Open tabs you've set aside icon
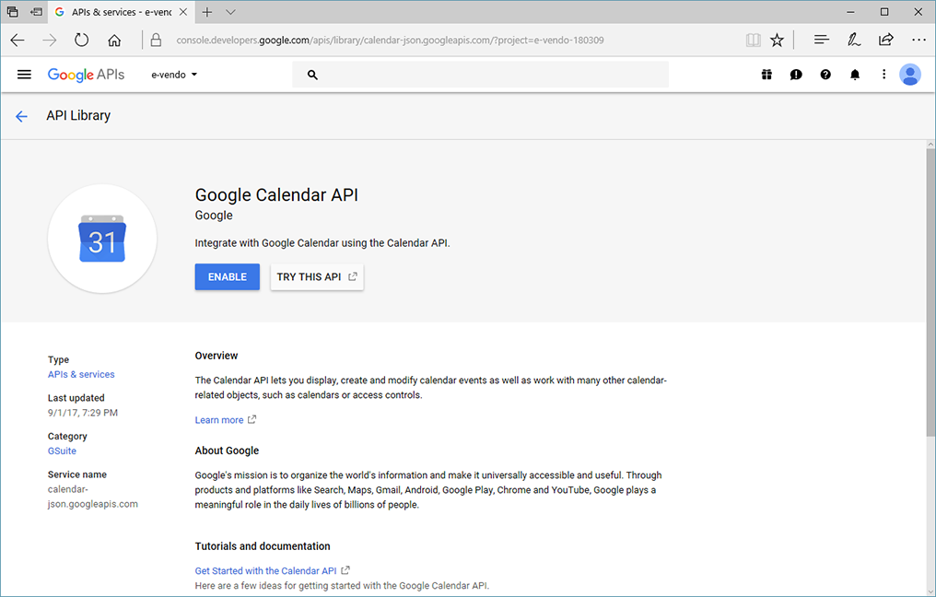This screenshot has height=597, width=936. click(12, 12)
